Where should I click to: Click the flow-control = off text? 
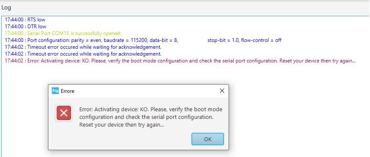261,40
